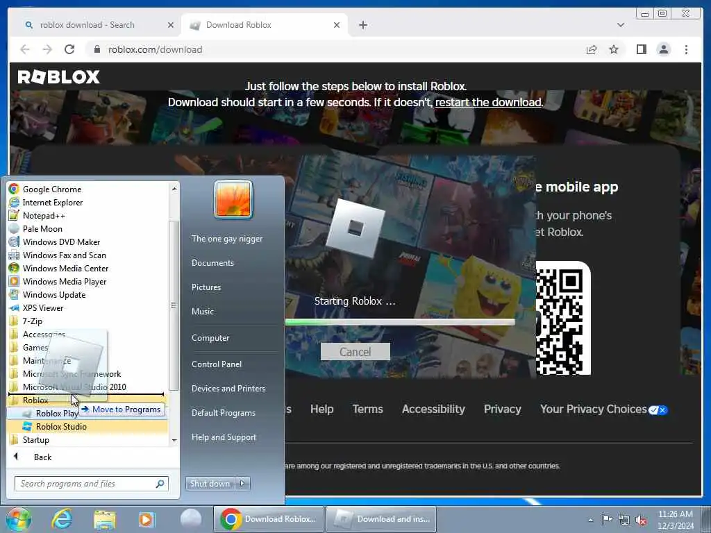Show hidden tray icons arrow
Screen dimensions: 711x533
pyautogui.click(x=590, y=521)
